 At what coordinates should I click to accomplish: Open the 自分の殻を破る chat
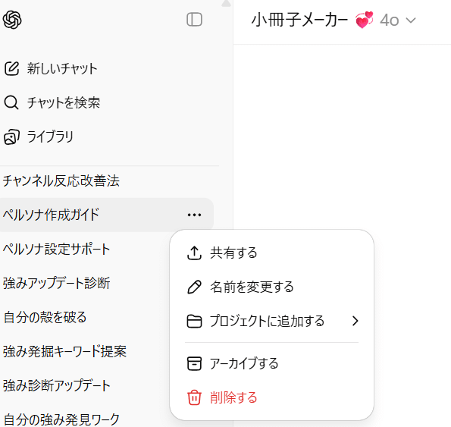click(45, 317)
